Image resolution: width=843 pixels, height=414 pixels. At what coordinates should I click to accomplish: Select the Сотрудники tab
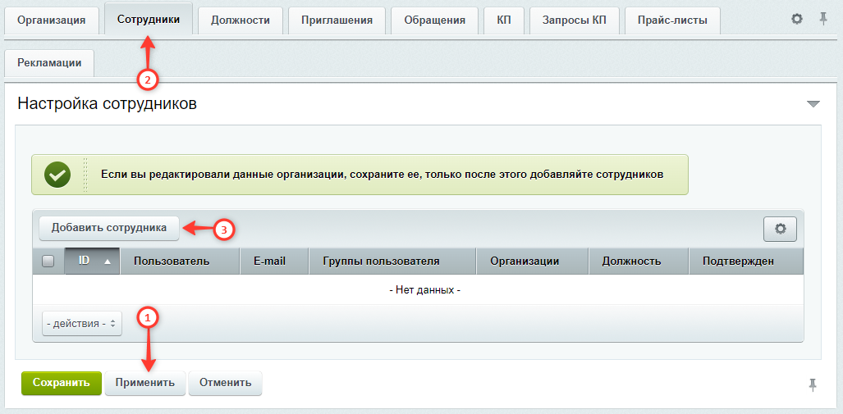tap(149, 19)
